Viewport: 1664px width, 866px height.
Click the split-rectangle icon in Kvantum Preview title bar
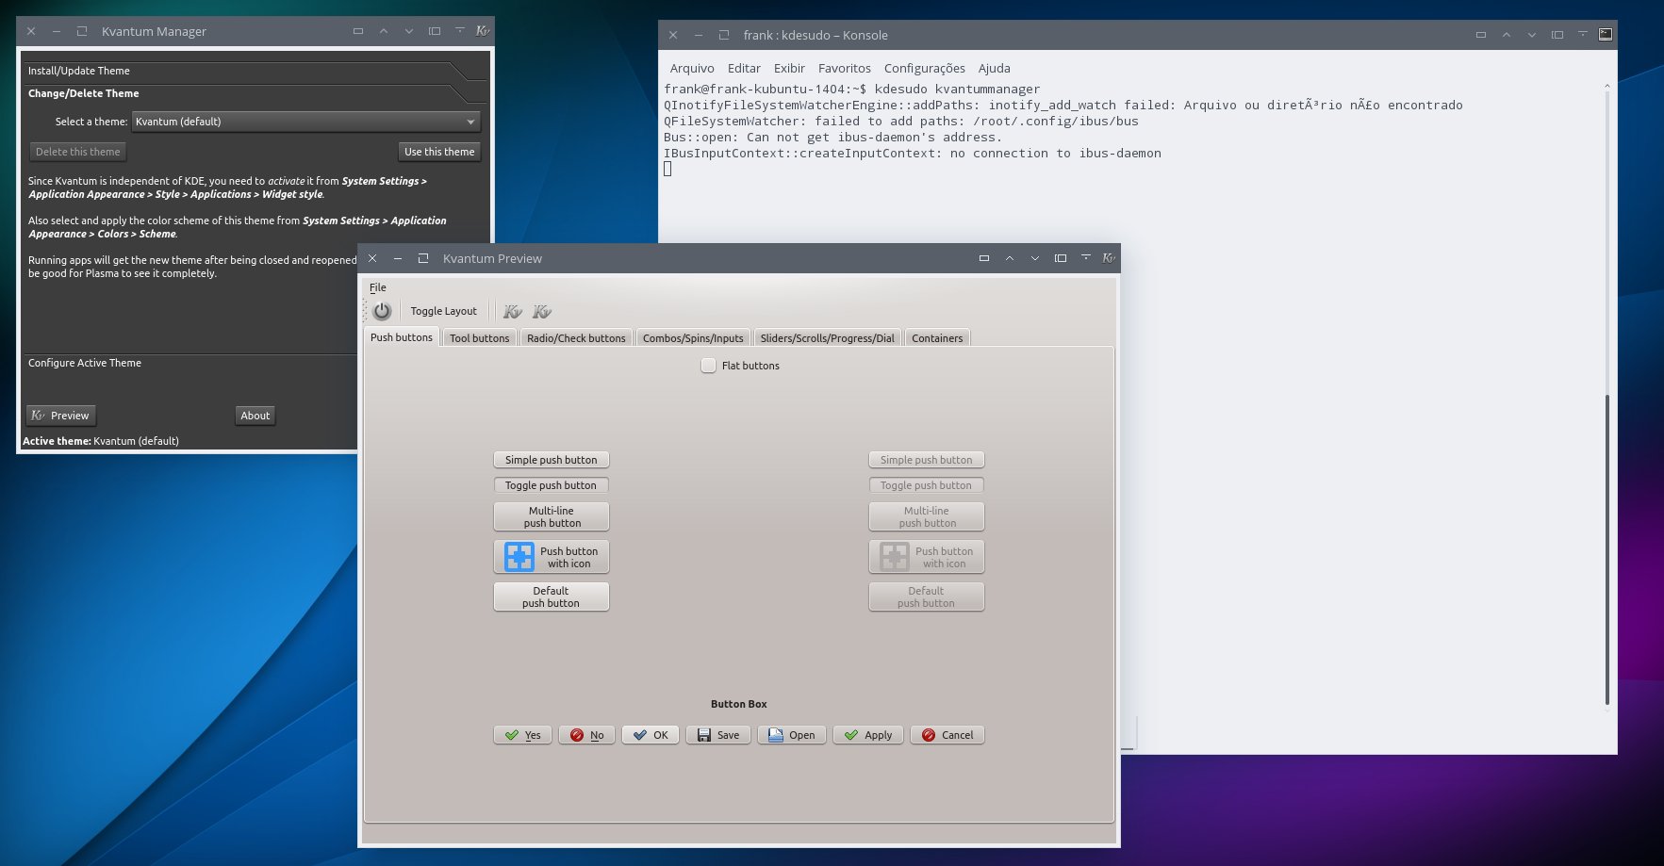1061,258
